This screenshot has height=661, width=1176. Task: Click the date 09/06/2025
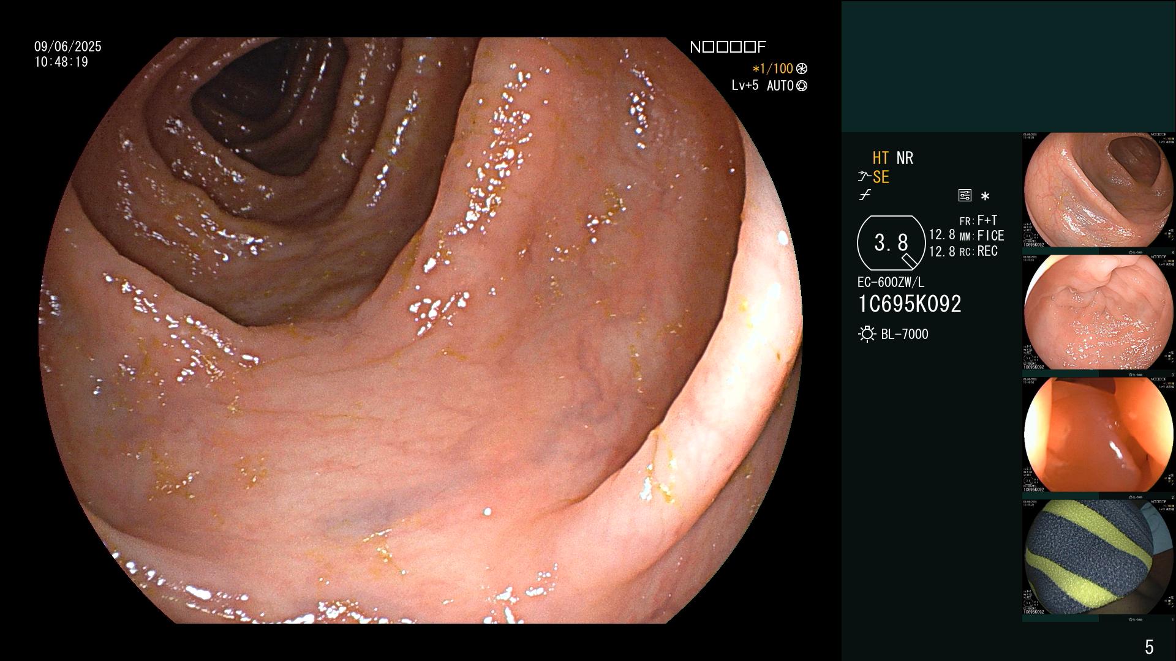(68, 47)
